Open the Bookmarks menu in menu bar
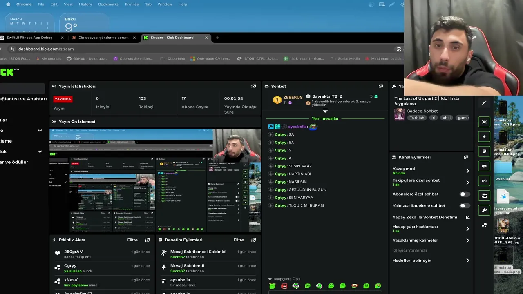Image resolution: width=523 pixels, height=294 pixels. [108, 4]
